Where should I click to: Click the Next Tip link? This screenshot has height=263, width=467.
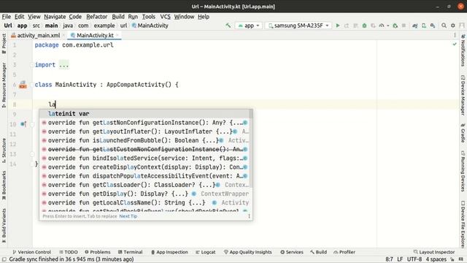[128, 216]
